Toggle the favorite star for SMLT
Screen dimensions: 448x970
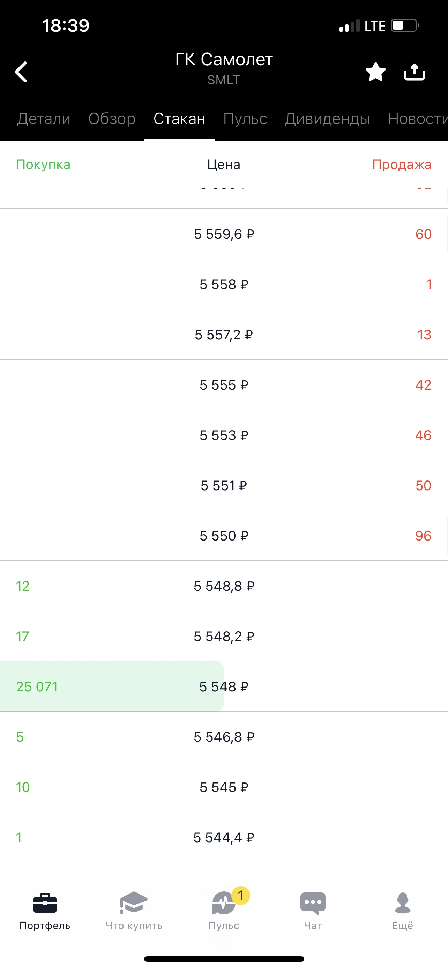click(375, 72)
